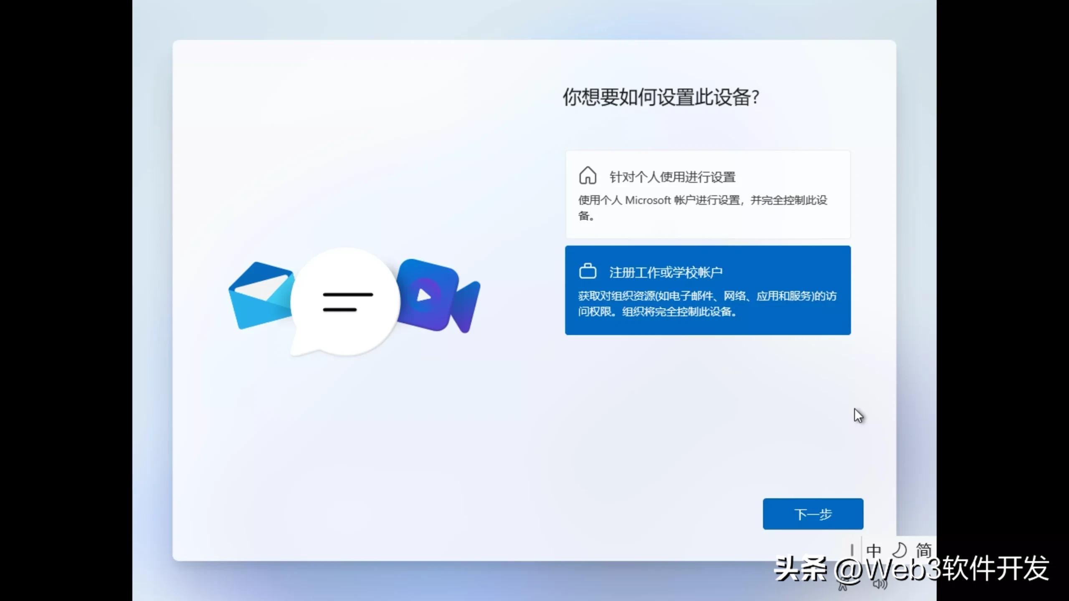Click the question title 你想要如何设置此设备

pos(661,97)
